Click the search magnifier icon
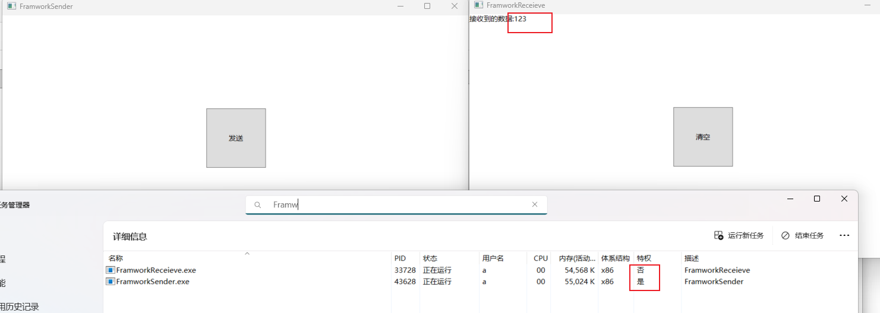Screen dimensions: 880x313 point(258,205)
